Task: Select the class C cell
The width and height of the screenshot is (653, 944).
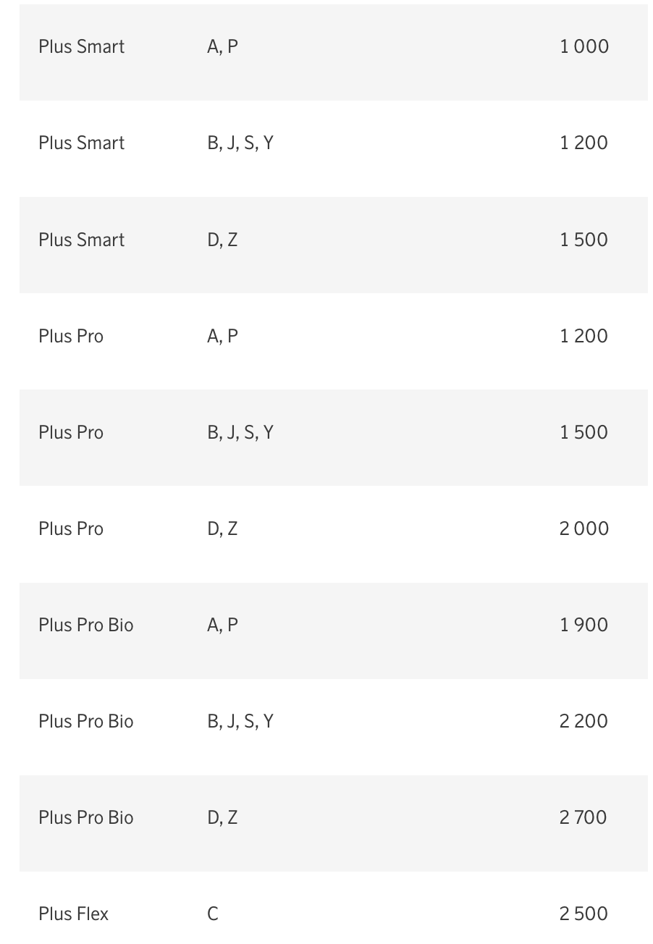Action: tap(213, 914)
